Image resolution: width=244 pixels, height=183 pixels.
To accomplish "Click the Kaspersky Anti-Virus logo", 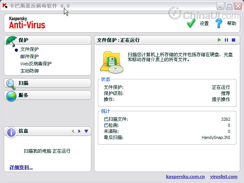I will pos(27,23).
